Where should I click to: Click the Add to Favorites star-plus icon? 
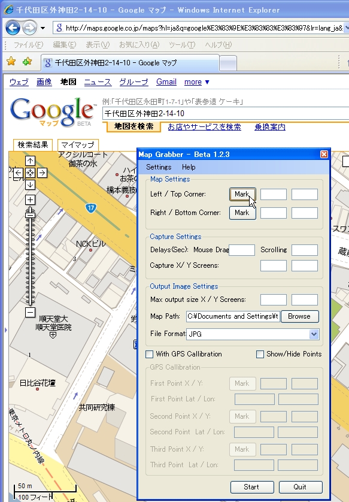tap(27, 61)
